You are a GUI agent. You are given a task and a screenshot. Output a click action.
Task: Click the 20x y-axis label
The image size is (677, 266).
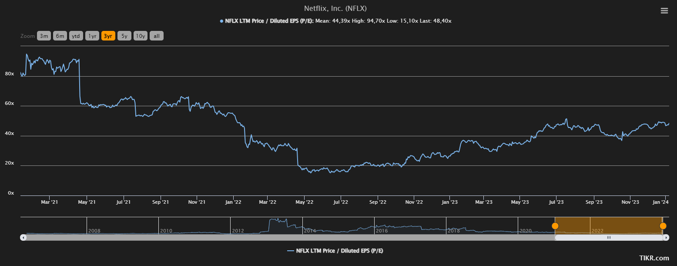click(x=10, y=163)
